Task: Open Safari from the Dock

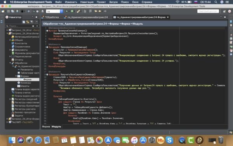Action: click(x=38, y=140)
